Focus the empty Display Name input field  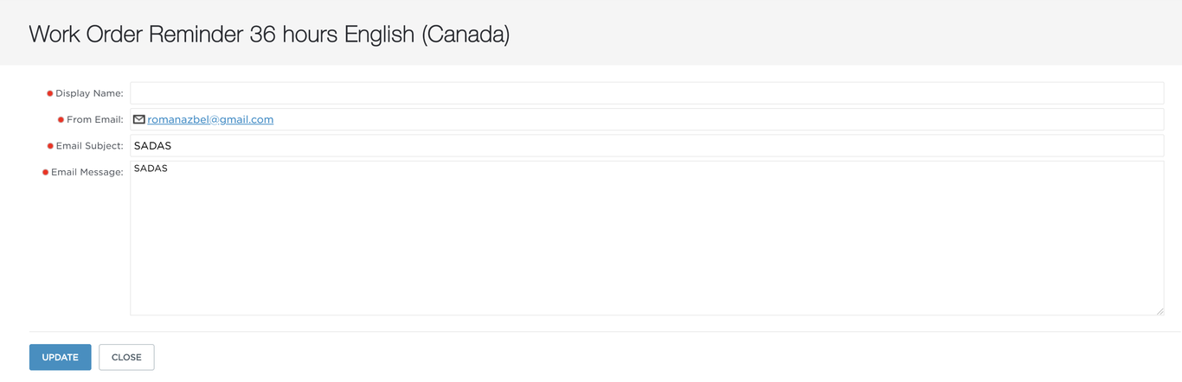pos(646,93)
